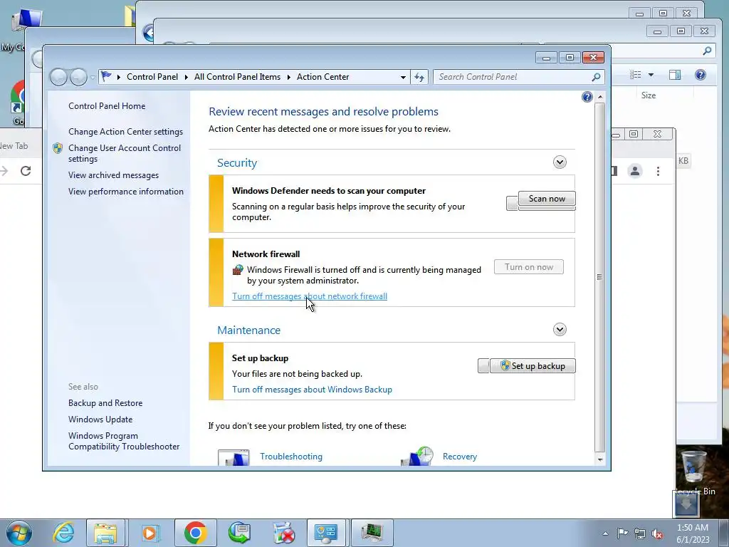
Task: Expand breadcrumb arrow before Control Panel
Action: coord(119,77)
